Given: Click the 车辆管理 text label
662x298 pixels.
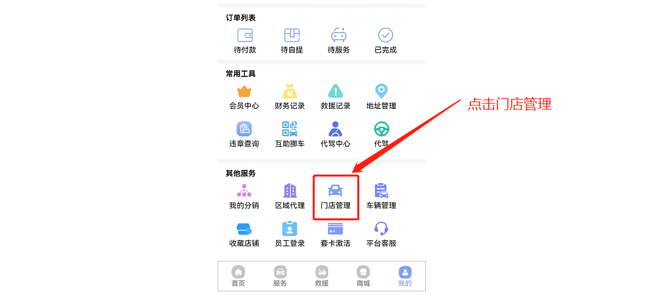Looking at the screenshot, I should (381, 206).
